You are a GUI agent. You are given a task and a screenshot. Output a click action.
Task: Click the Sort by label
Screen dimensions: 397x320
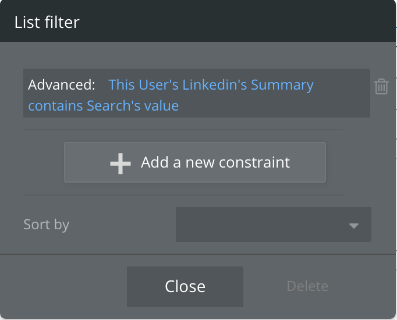click(x=46, y=225)
